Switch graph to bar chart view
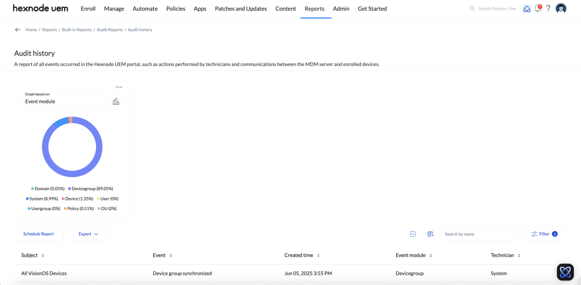This screenshot has height=285, width=581. tap(116, 102)
